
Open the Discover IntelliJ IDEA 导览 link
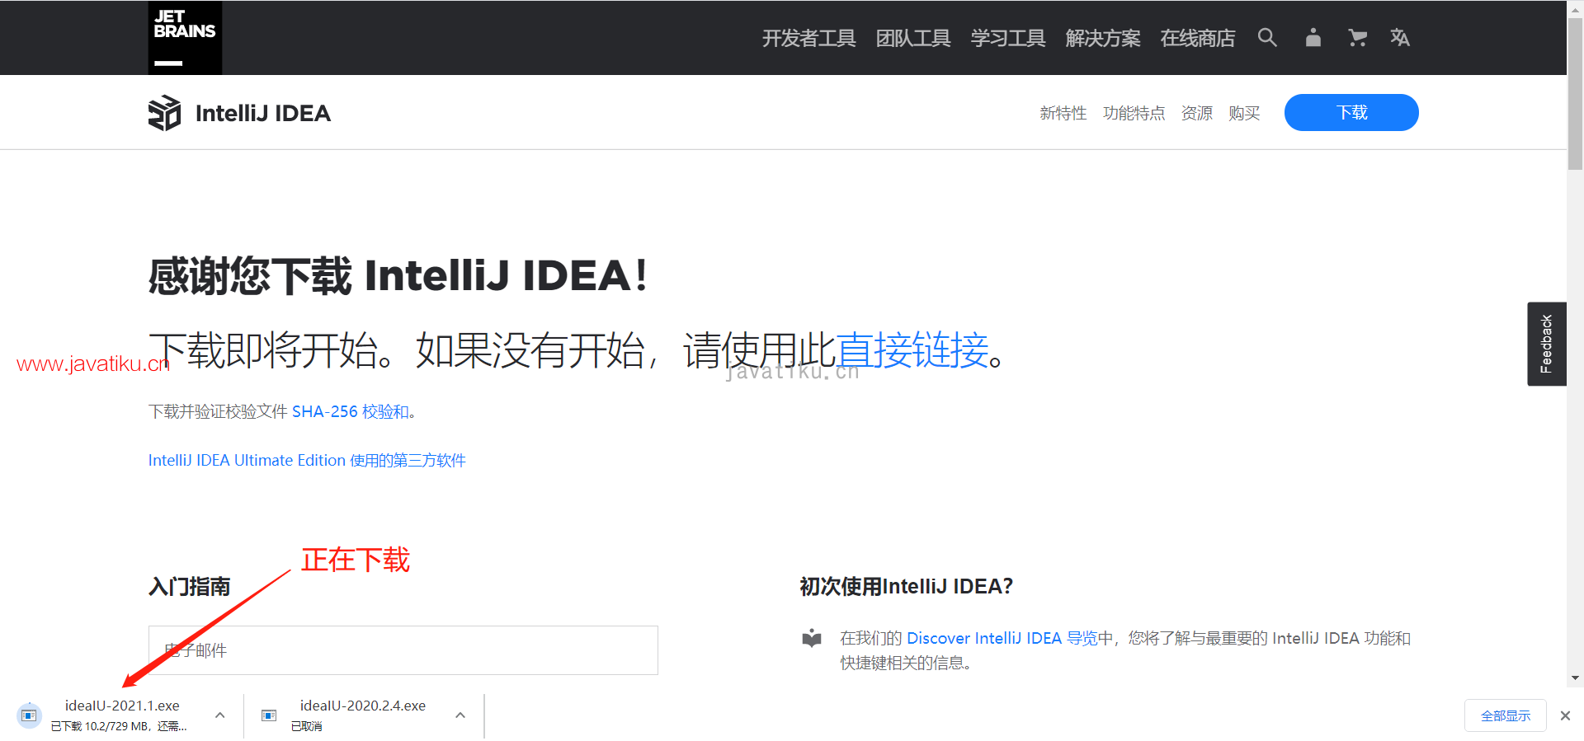pos(1002,638)
